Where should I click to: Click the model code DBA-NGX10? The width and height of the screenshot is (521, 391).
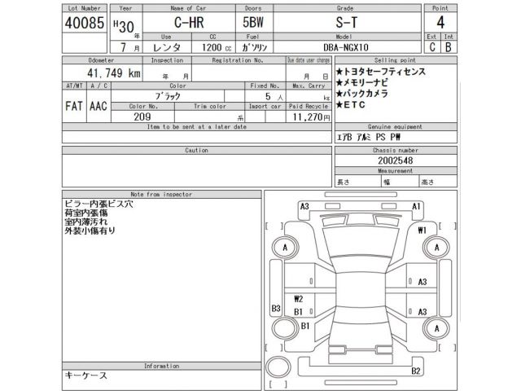pyautogui.click(x=346, y=47)
